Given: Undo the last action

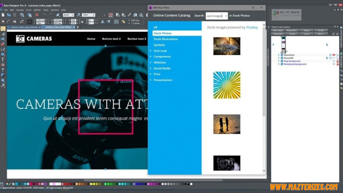Looking at the screenshot, I should 45,15.
